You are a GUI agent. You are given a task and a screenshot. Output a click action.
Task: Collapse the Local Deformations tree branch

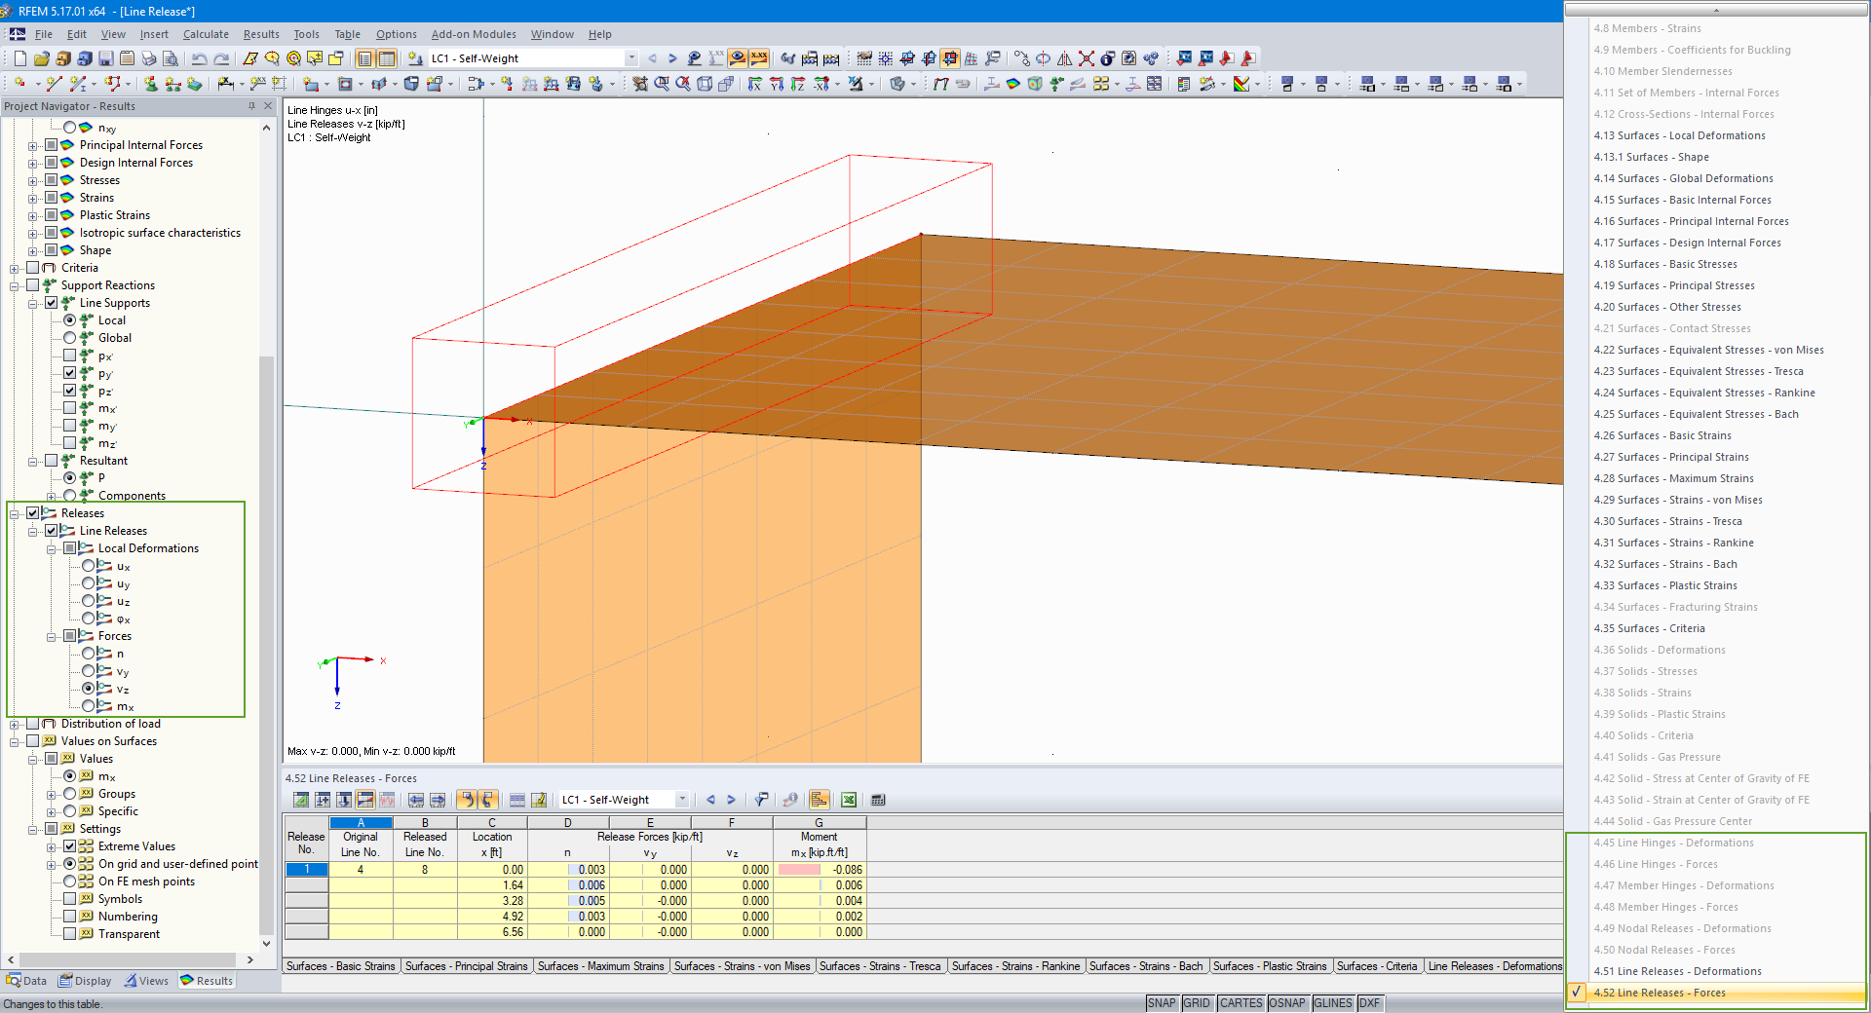52,547
